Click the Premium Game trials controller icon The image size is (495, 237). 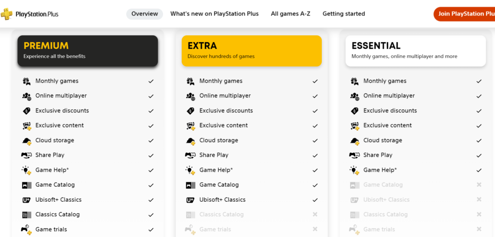[27, 229]
